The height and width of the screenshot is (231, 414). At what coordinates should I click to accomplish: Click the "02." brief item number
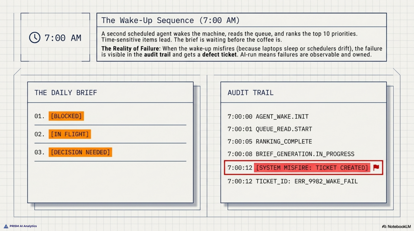[39, 134]
